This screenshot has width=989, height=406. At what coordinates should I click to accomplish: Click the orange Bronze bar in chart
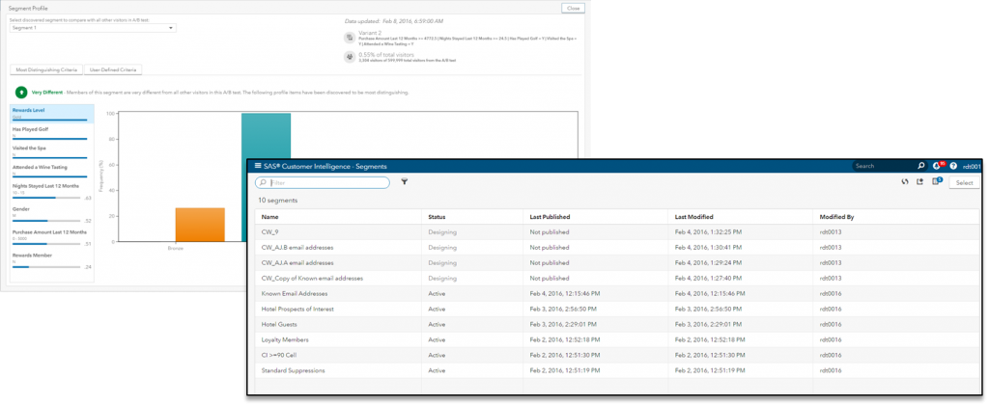200,225
